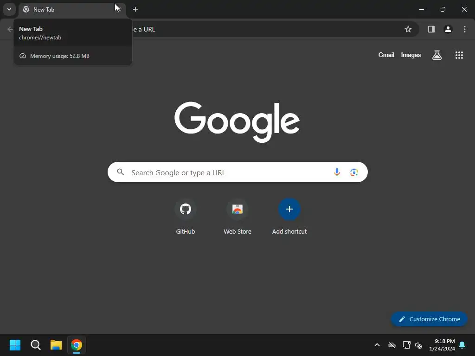Open Gmail link
Image resolution: width=475 pixels, height=356 pixels.
point(386,55)
